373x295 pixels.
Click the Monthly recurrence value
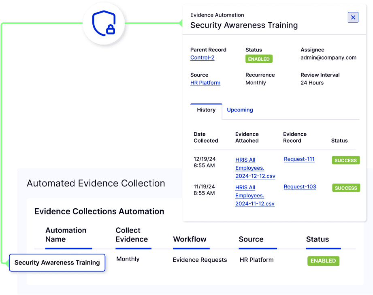tap(256, 82)
